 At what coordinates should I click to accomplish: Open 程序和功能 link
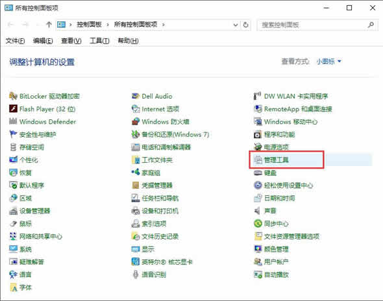click(x=279, y=134)
